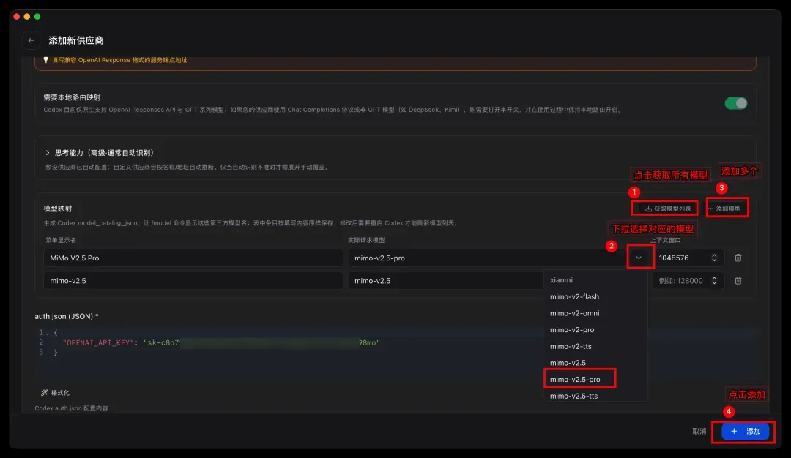Edit the mimo-v2.5 display name field
The image size is (791, 458).
point(193,281)
